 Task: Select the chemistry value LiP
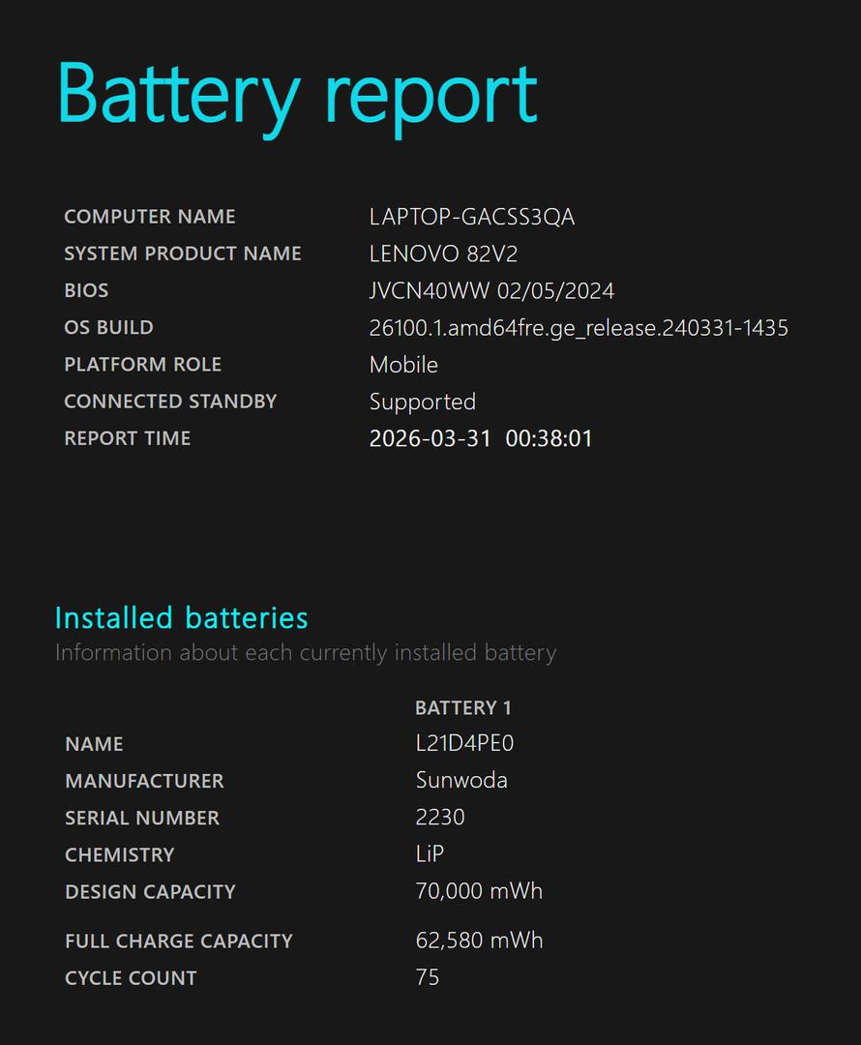[430, 854]
